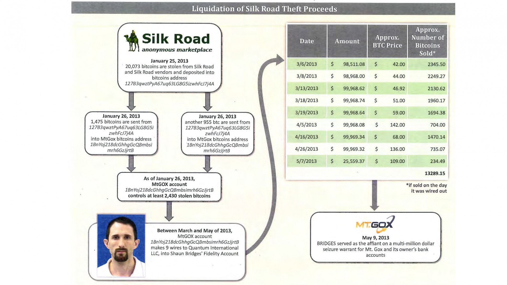
Task: Click the Amount column header in table
Action: [347, 41]
